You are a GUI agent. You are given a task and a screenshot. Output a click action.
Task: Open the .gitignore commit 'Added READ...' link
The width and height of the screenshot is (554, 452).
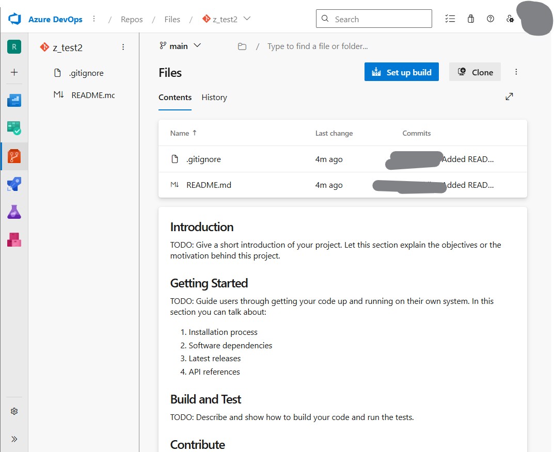coord(467,159)
